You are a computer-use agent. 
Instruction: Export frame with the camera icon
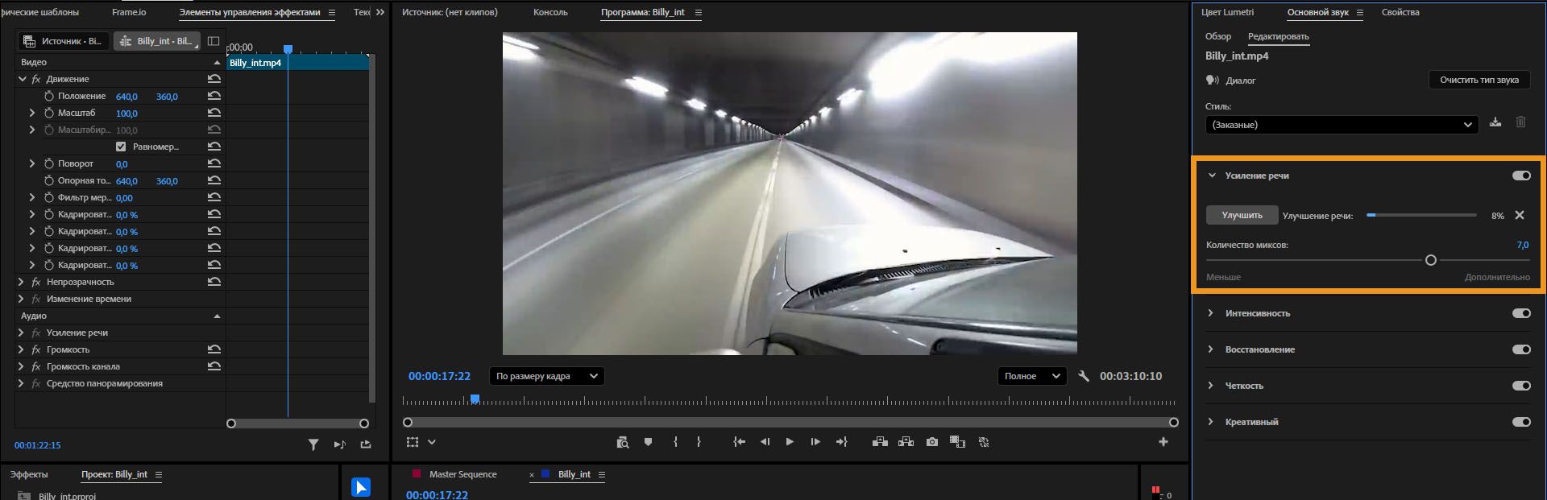[x=932, y=442]
